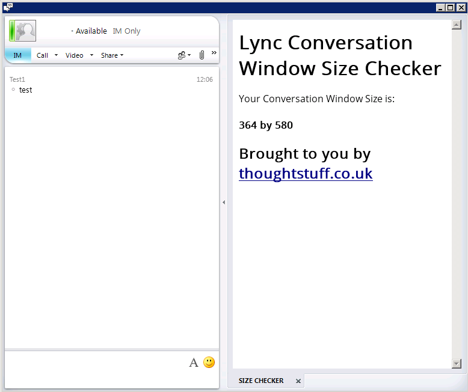
Task: Click the scrollbar up arrow
Action: tap(457, 25)
